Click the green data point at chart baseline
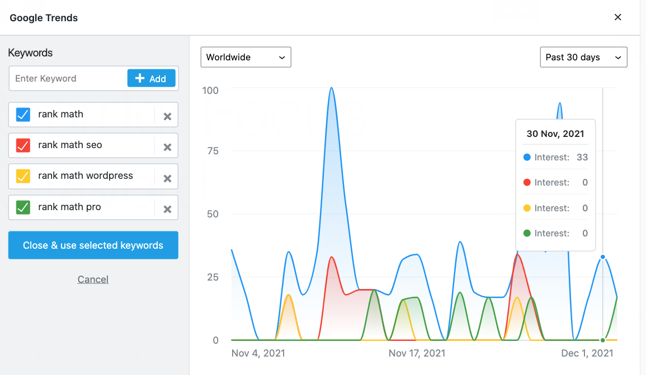 (603, 340)
